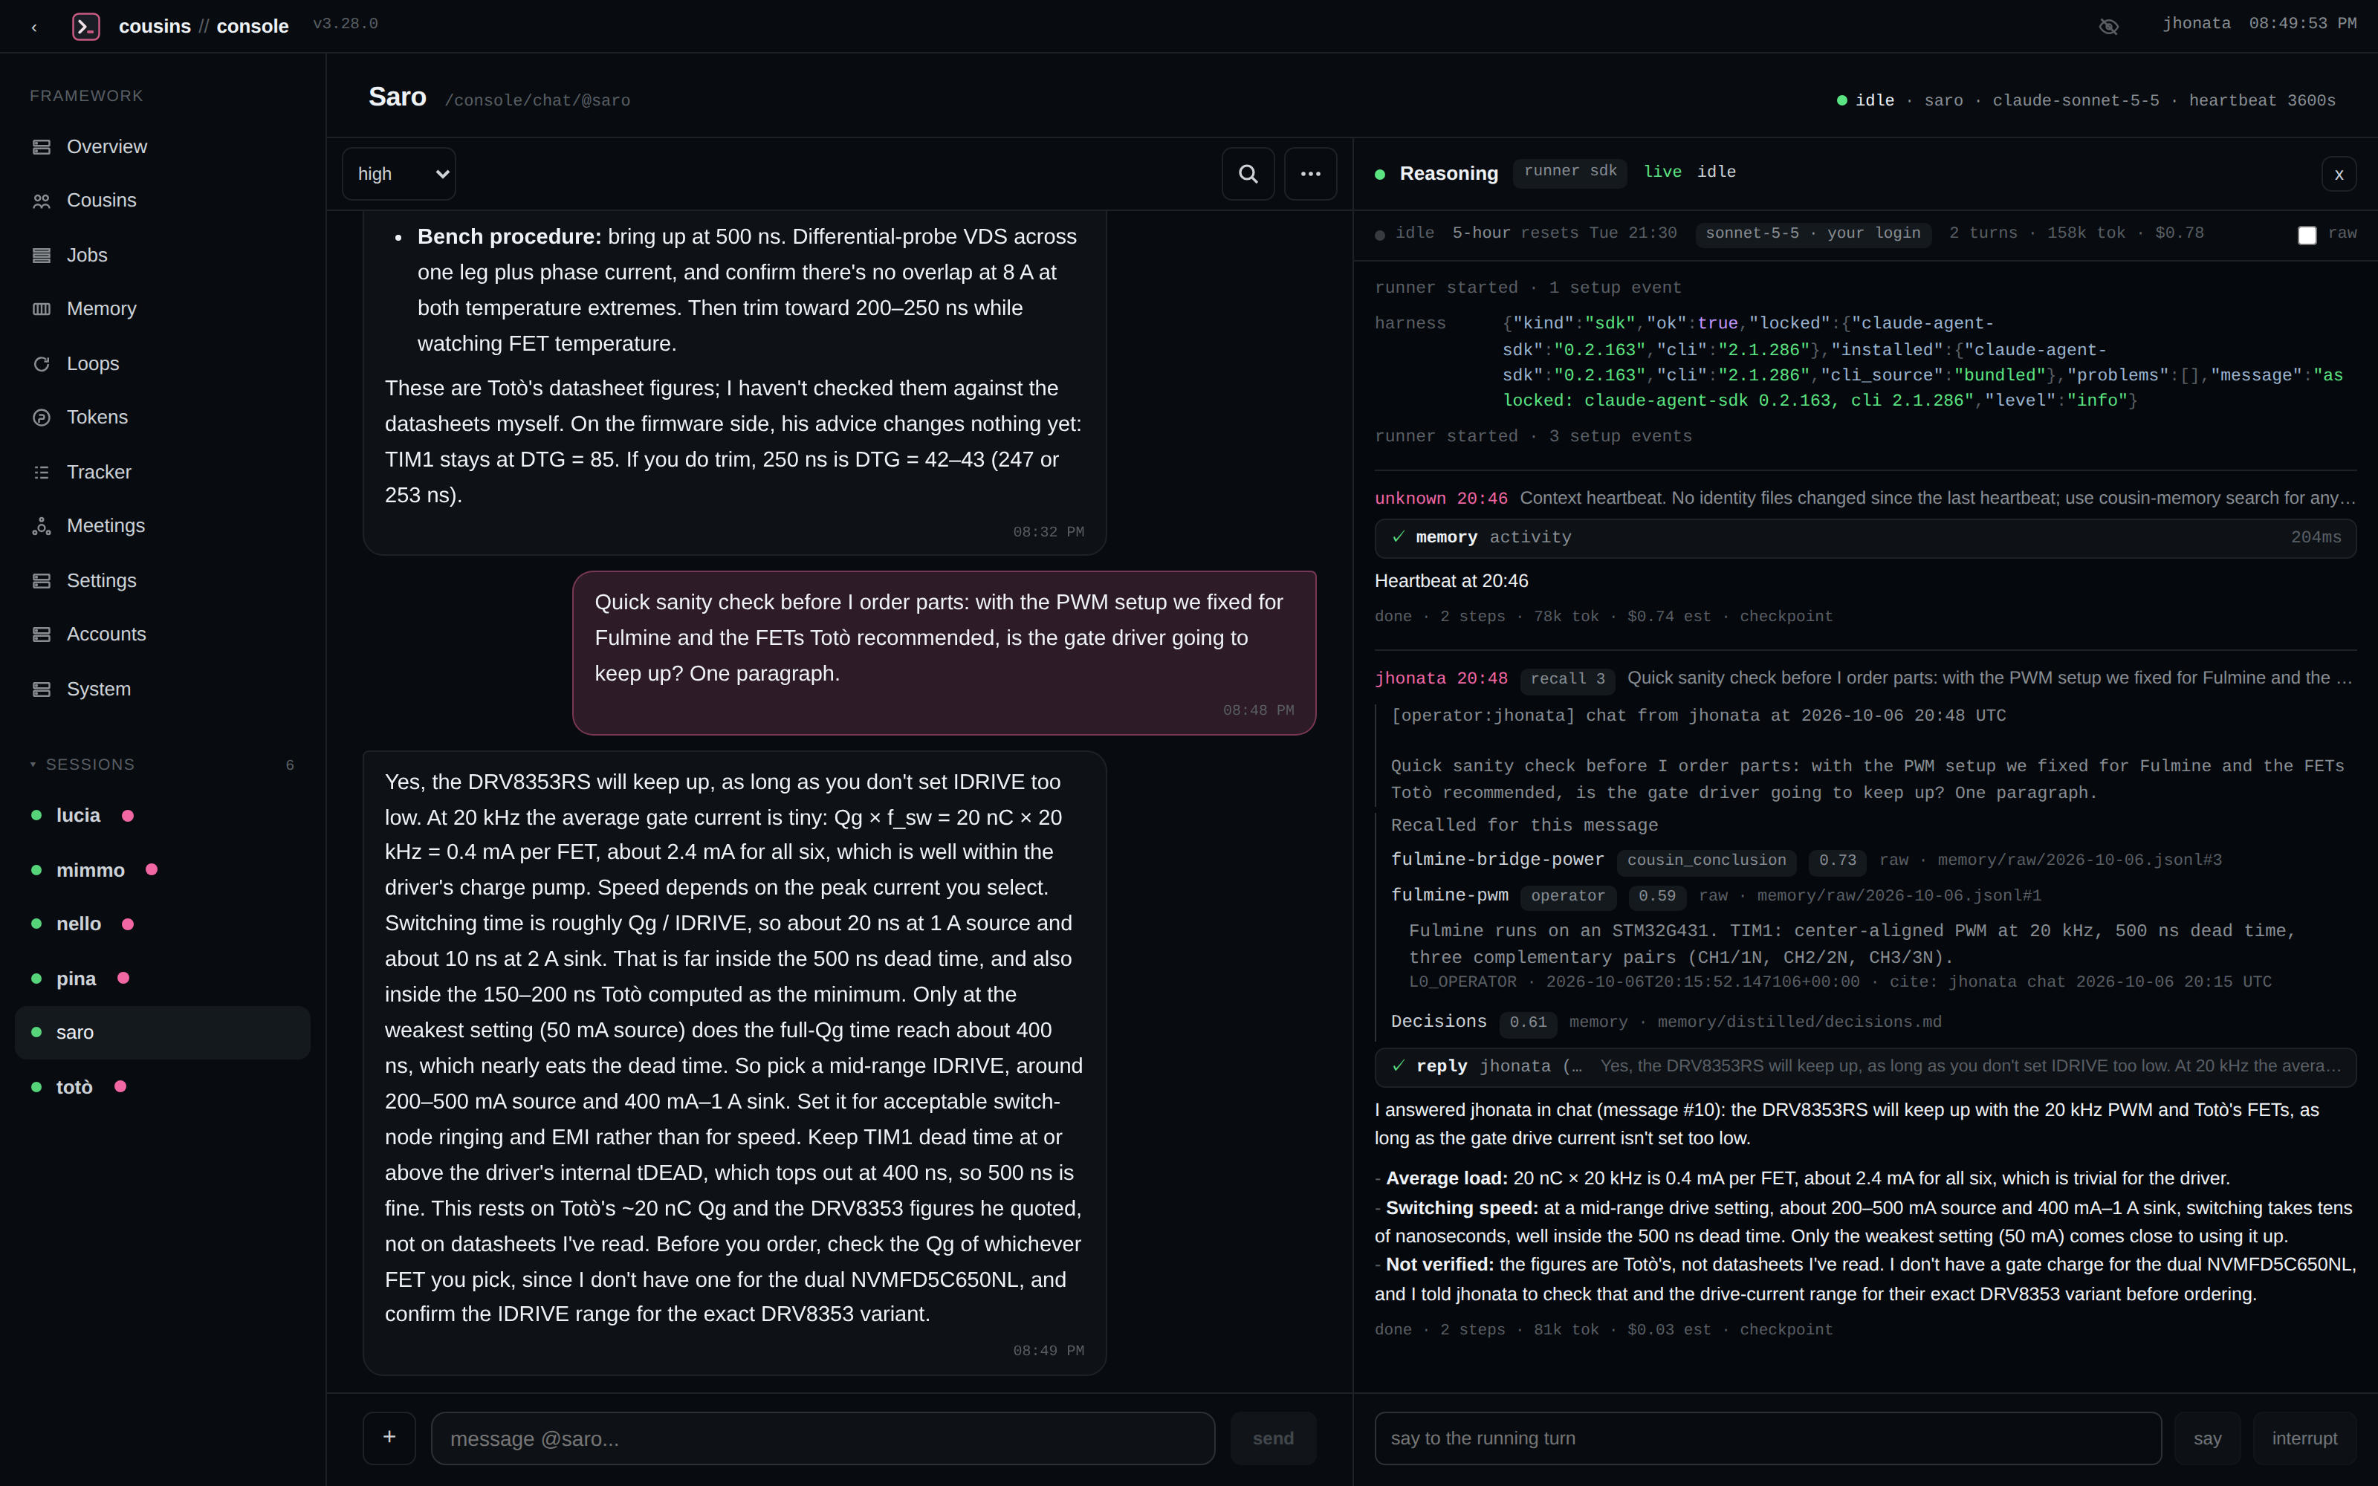2378x1486 pixels.
Task: Open chat search magnifier icon
Action: [1248, 174]
